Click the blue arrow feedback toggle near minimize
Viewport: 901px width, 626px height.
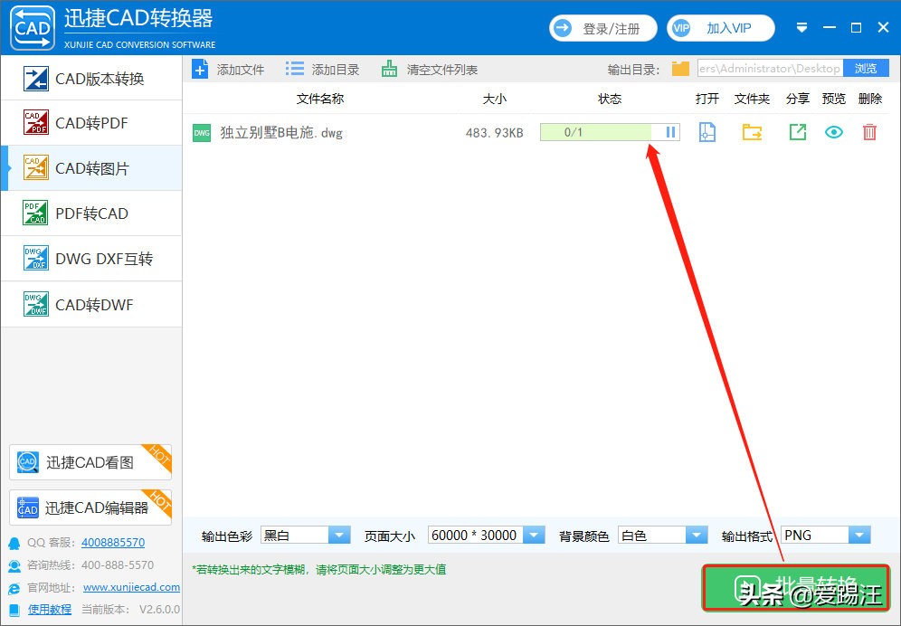[x=801, y=28]
